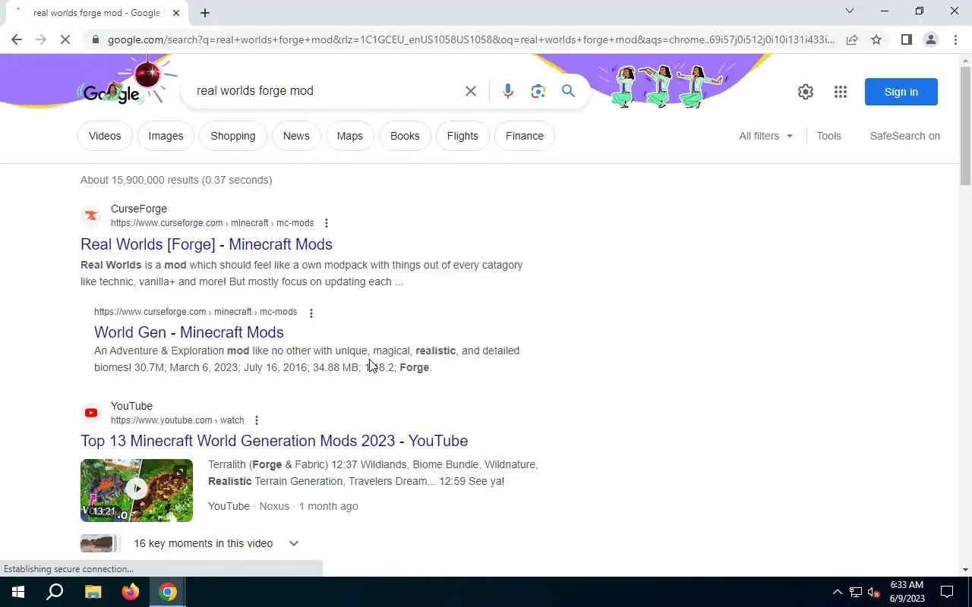Open three-dot menu for World Gen result
The width and height of the screenshot is (972, 607).
coord(311,313)
